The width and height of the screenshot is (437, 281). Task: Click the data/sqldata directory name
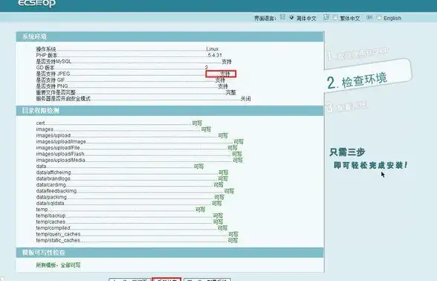click(51, 203)
